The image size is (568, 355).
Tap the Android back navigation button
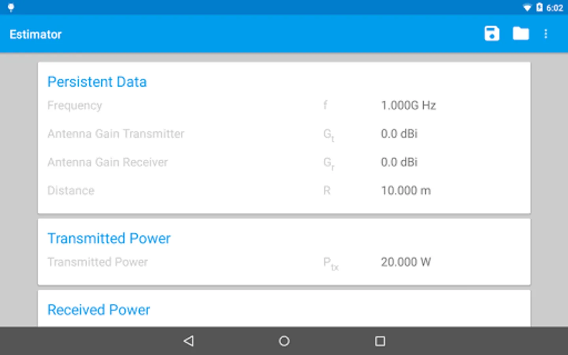point(189,341)
